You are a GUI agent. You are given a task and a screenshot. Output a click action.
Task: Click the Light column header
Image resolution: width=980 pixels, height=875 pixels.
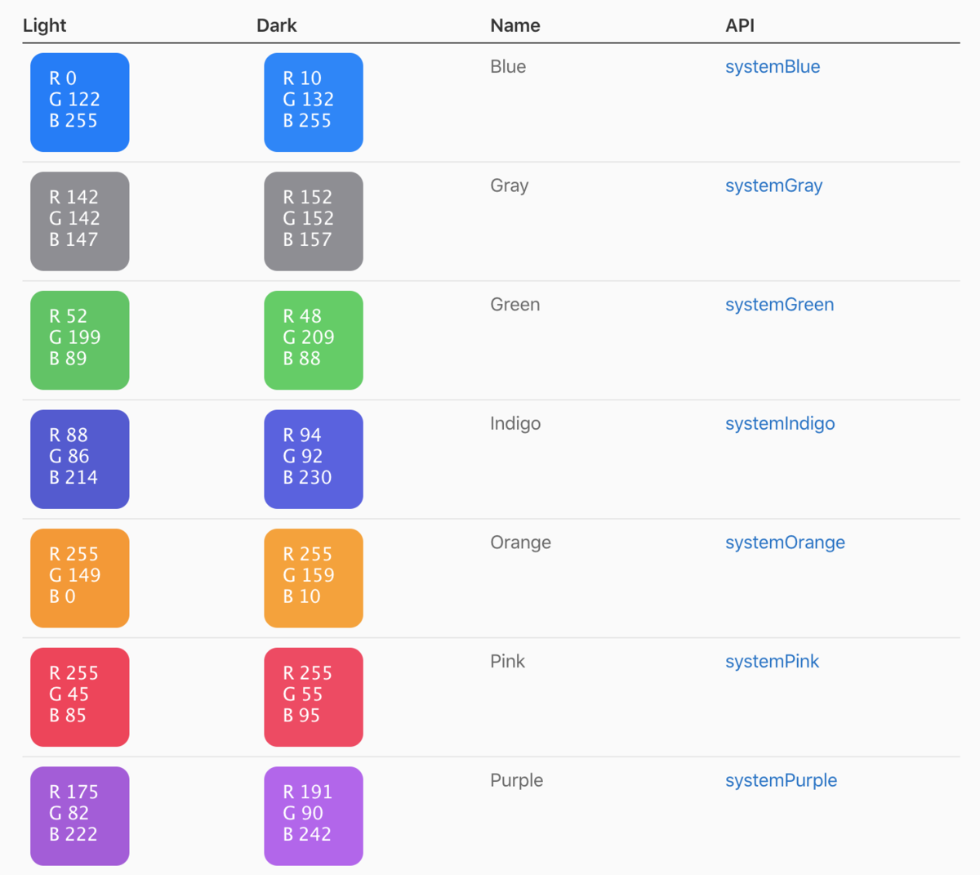44,25
